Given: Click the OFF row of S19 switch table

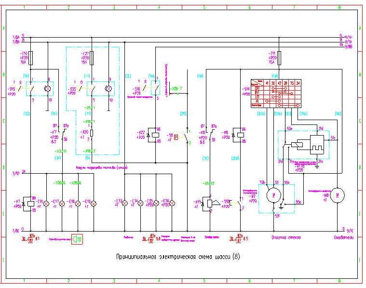Looking at the screenshot, I should (276, 89).
